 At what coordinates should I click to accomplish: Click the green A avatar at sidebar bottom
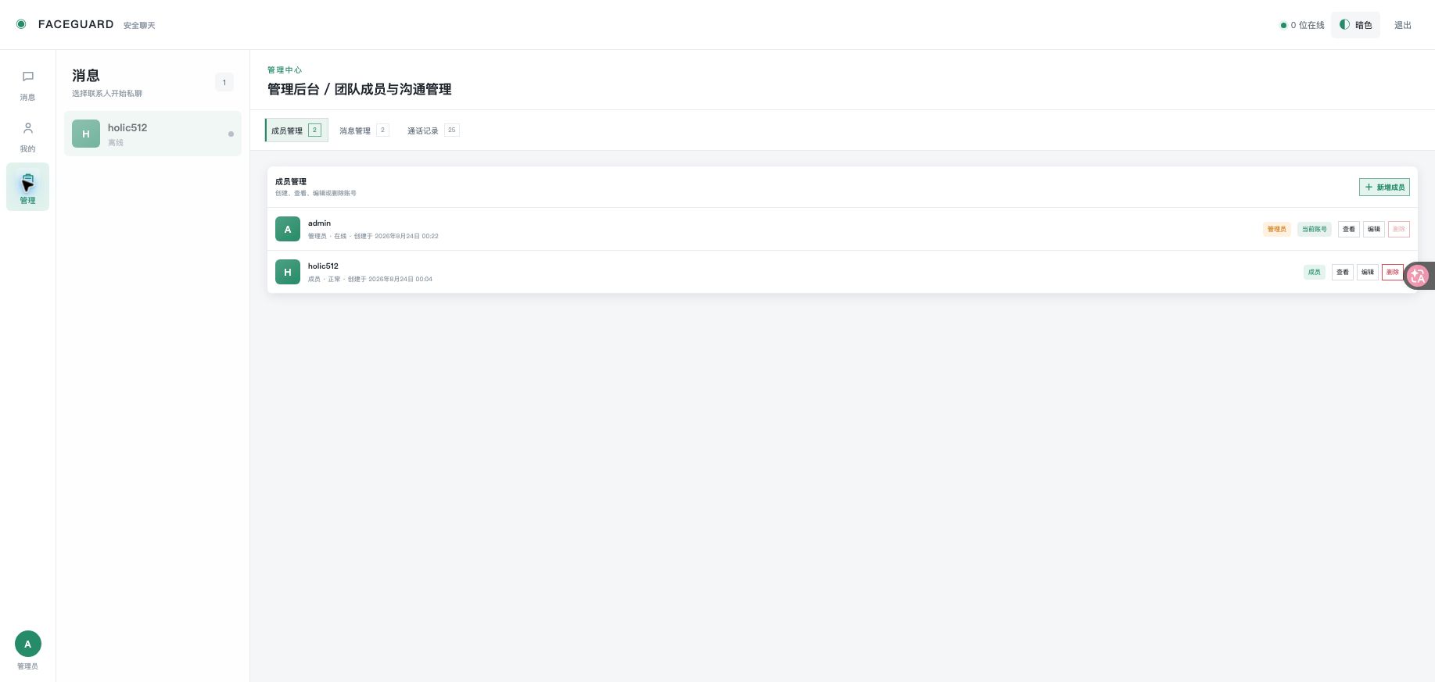coord(27,644)
